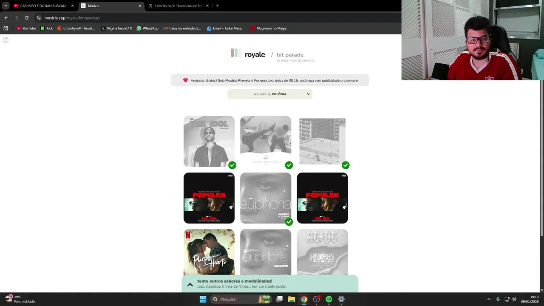The width and height of the screenshot is (544, 306).
Task: Open the Mugiwara no Maga bookmark
Action: tap(269, 28)
